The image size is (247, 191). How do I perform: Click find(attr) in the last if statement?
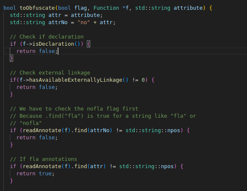pyautogui.click(x=90, y=166)
